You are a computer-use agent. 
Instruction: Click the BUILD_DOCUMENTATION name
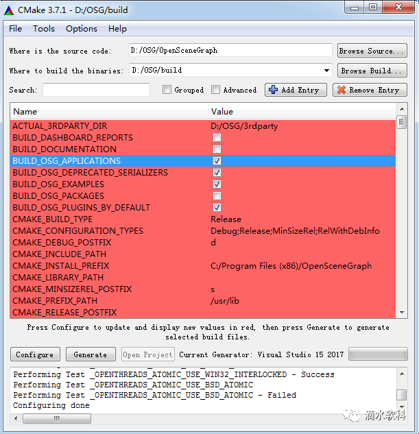click(x=64, y=149)
